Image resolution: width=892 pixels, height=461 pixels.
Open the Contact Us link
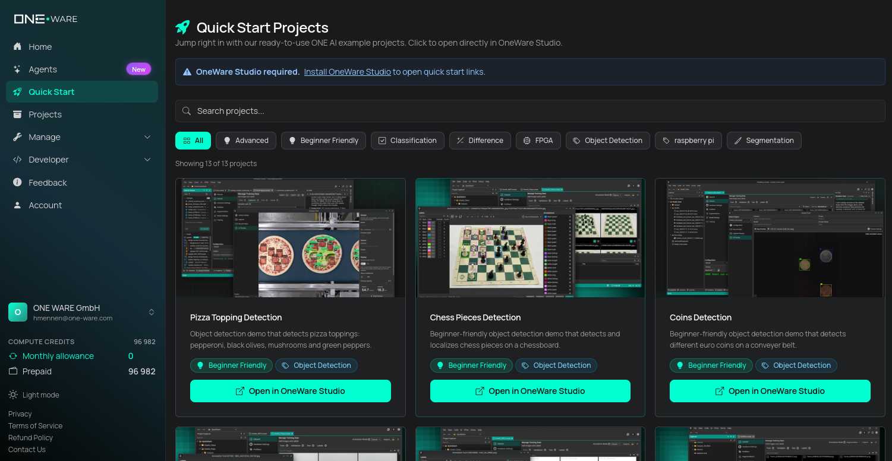[x=27, y=450]
